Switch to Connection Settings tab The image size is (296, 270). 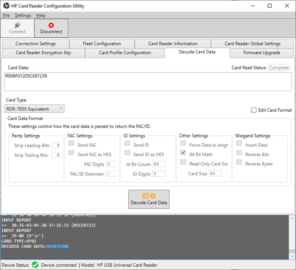coord(35,44)
